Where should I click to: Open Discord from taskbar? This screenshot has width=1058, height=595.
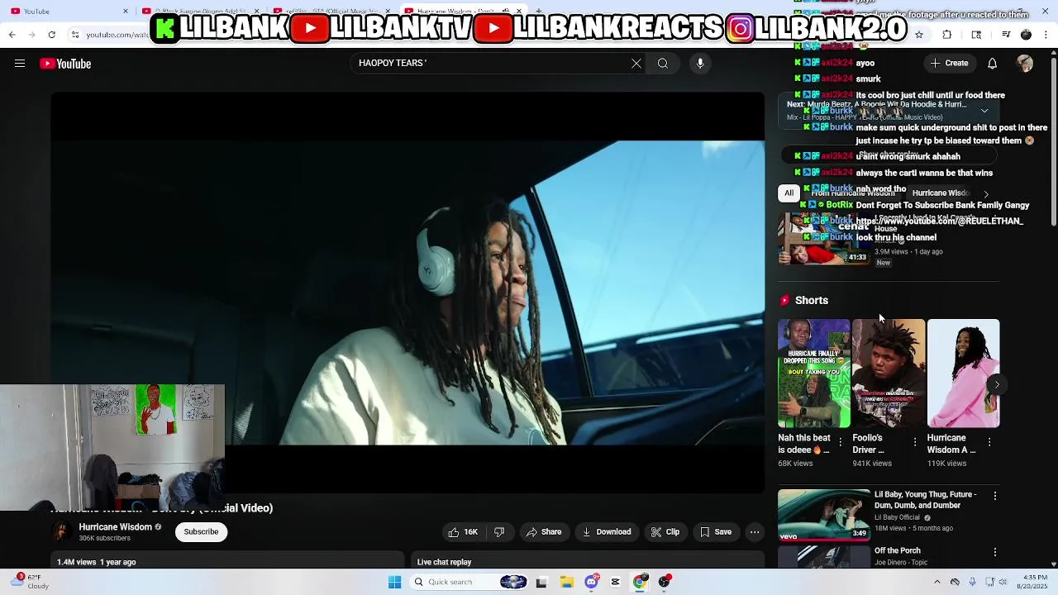pyautogui.click(x=591, y=582)
